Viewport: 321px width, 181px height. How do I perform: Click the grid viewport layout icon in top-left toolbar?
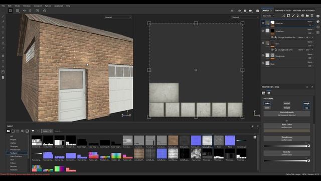10,11
